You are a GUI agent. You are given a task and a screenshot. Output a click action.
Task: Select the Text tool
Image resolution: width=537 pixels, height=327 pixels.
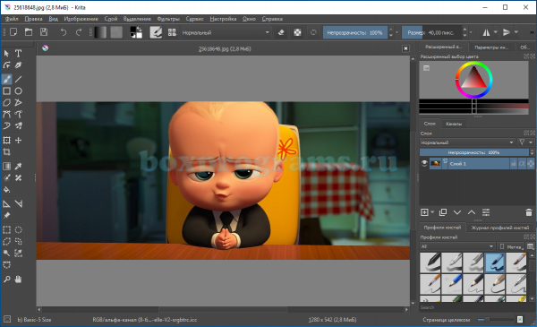point(18,54)
